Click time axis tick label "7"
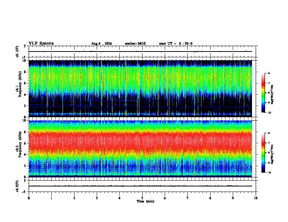 [188, 198]
